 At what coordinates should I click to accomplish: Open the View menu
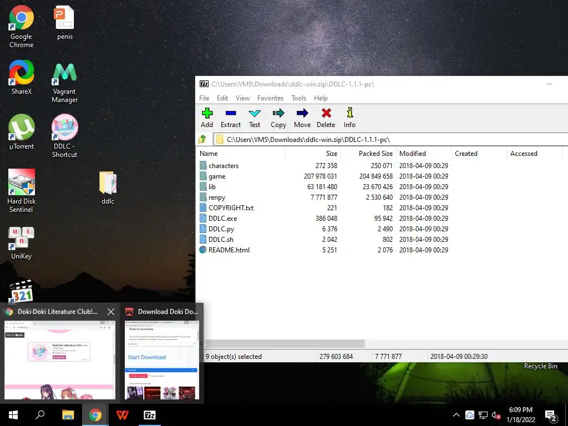pos(242,98)
